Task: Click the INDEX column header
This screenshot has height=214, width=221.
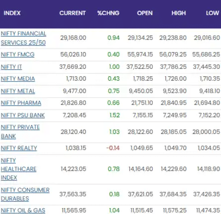Action: [12, 13]
